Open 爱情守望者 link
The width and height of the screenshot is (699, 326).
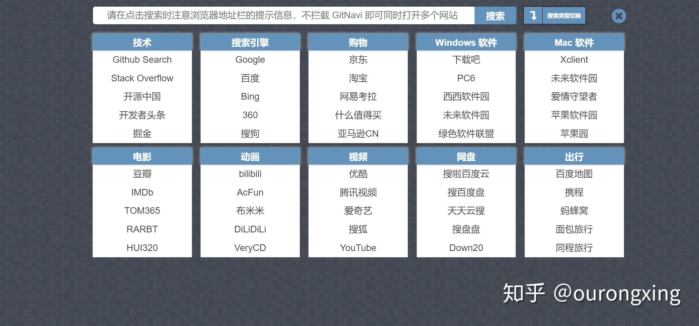coord(574,97)
